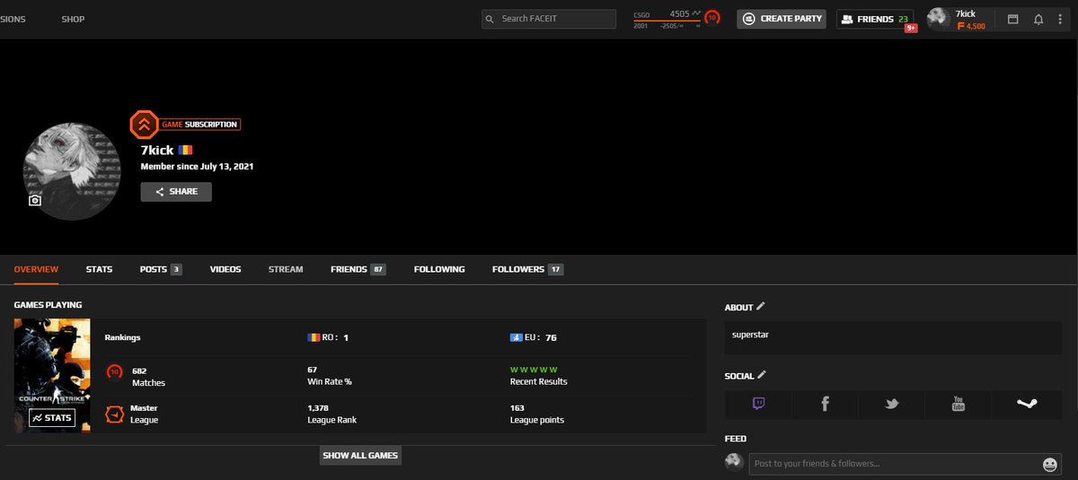Open the Friends tab with 87

coord(358,269)
